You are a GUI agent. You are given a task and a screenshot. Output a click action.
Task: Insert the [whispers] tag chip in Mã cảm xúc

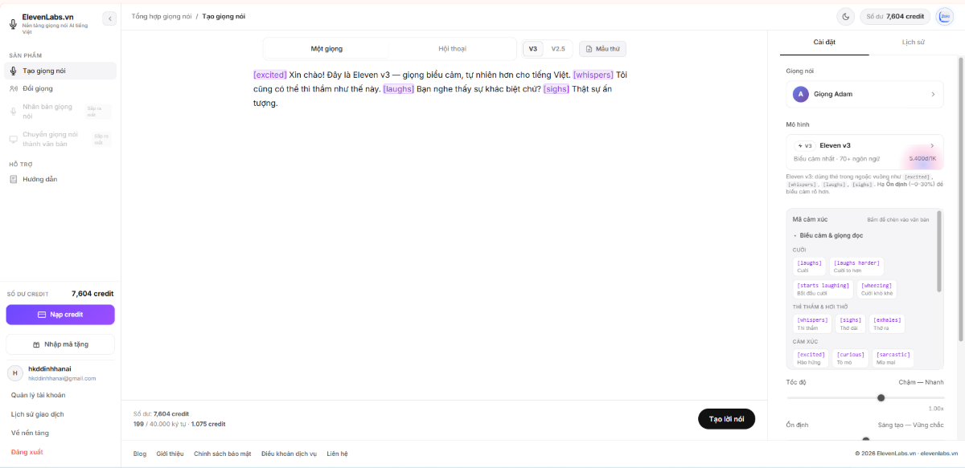point(812,324)
